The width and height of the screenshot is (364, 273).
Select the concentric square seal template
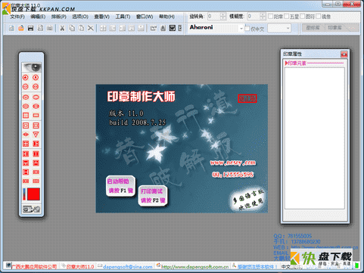tap(26, 126)
